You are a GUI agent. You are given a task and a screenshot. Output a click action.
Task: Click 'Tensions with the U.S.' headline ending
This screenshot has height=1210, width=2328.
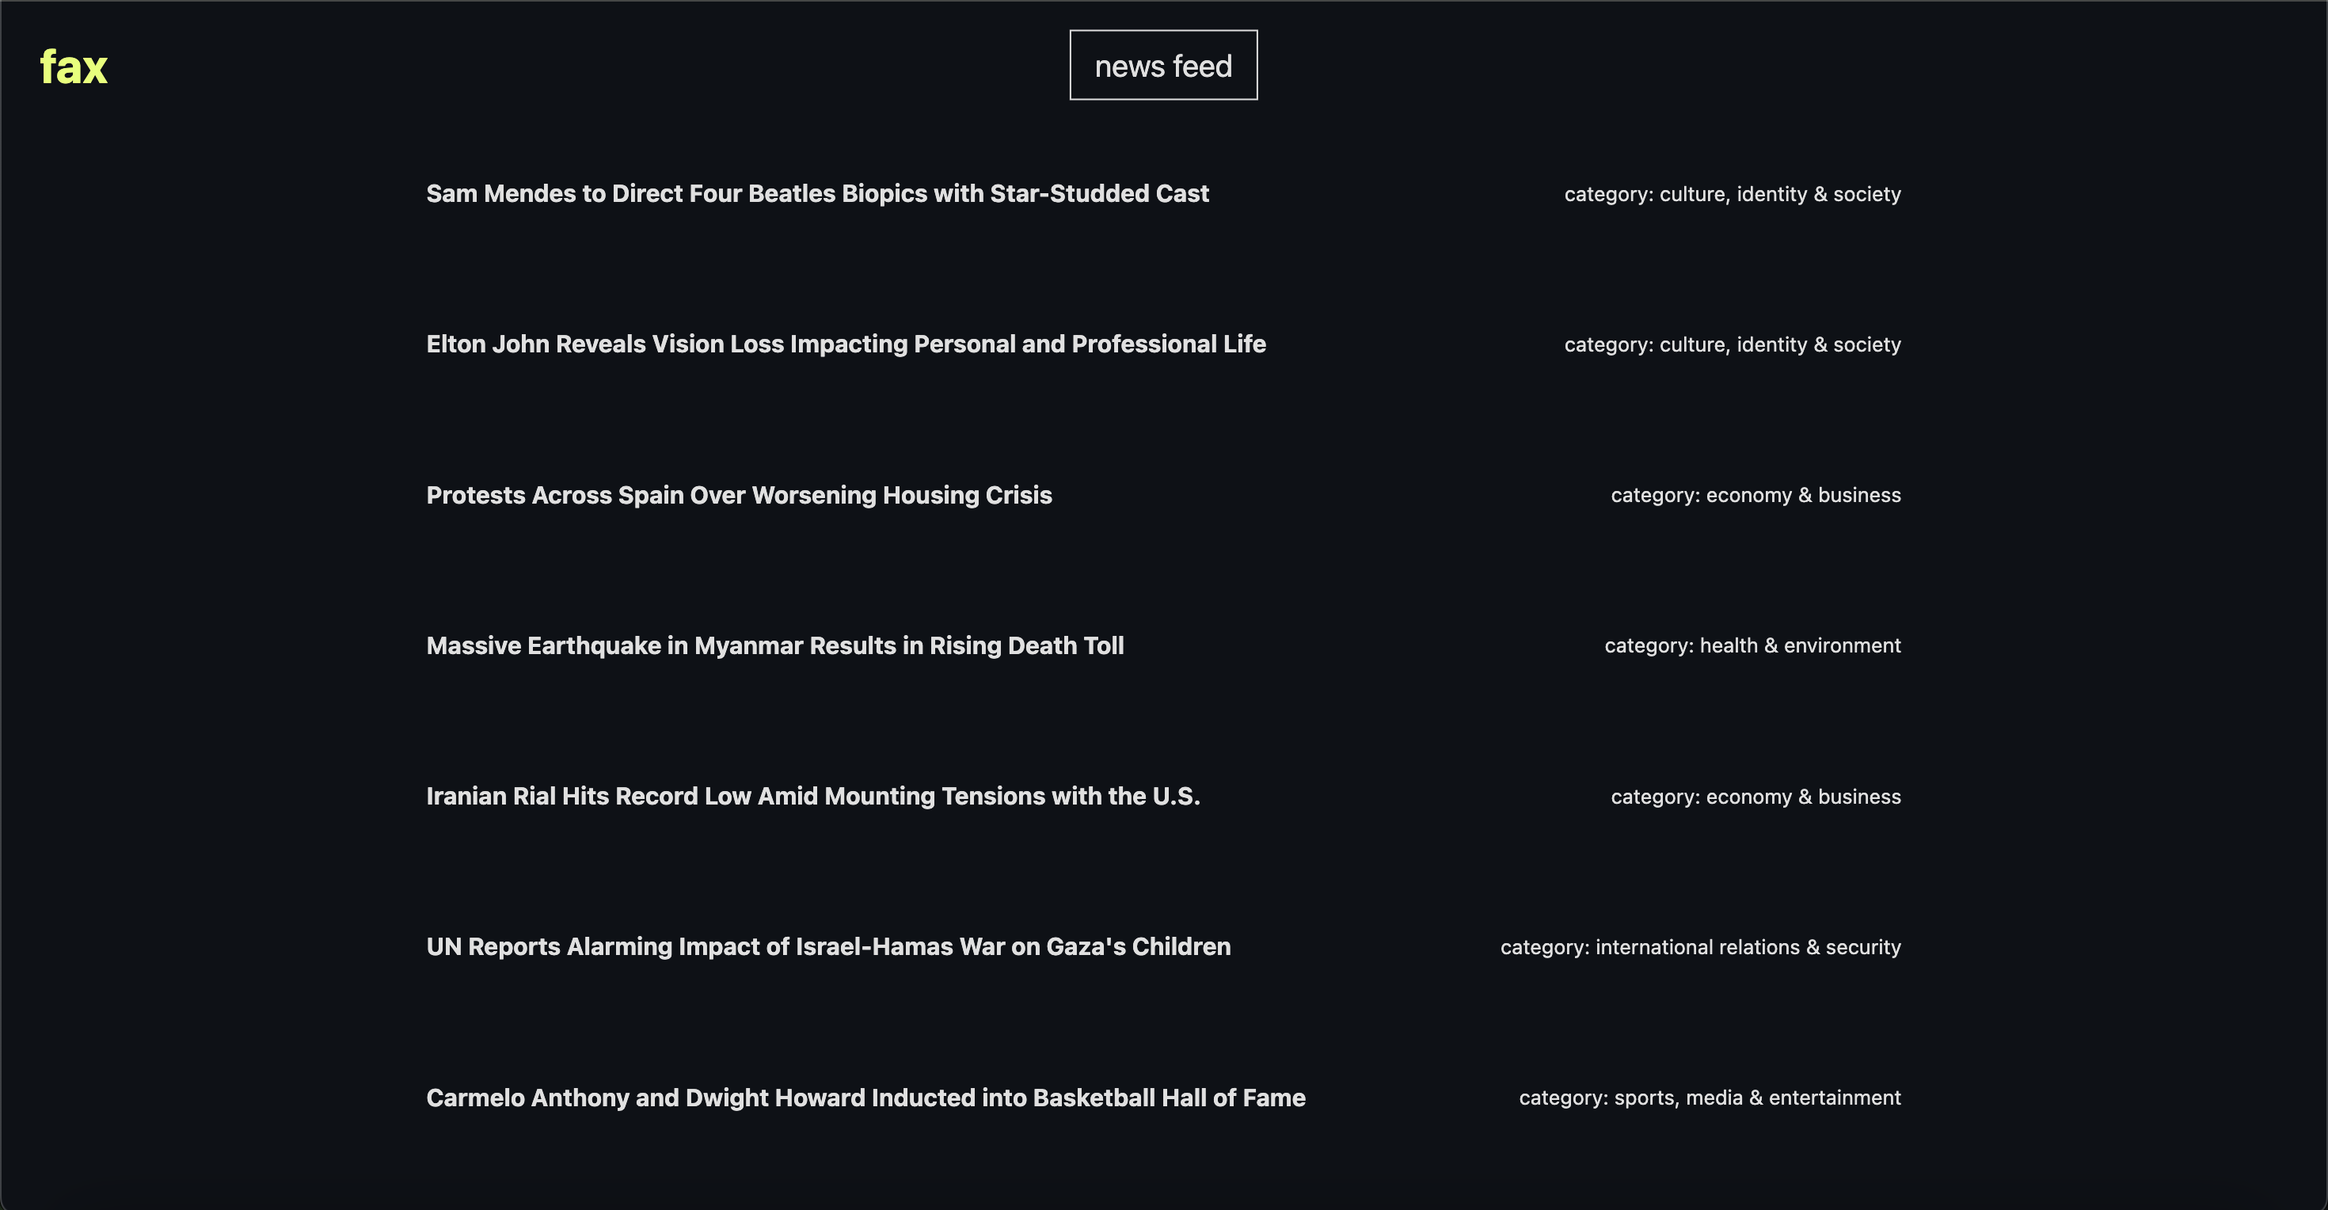(x=1070, y=796)
